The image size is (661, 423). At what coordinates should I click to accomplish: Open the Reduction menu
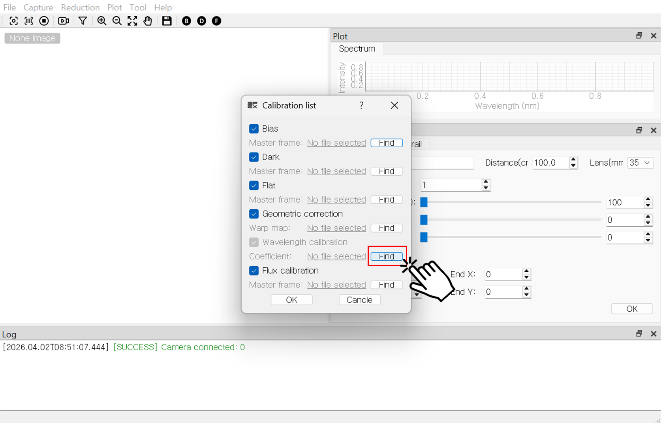[80, 8]
